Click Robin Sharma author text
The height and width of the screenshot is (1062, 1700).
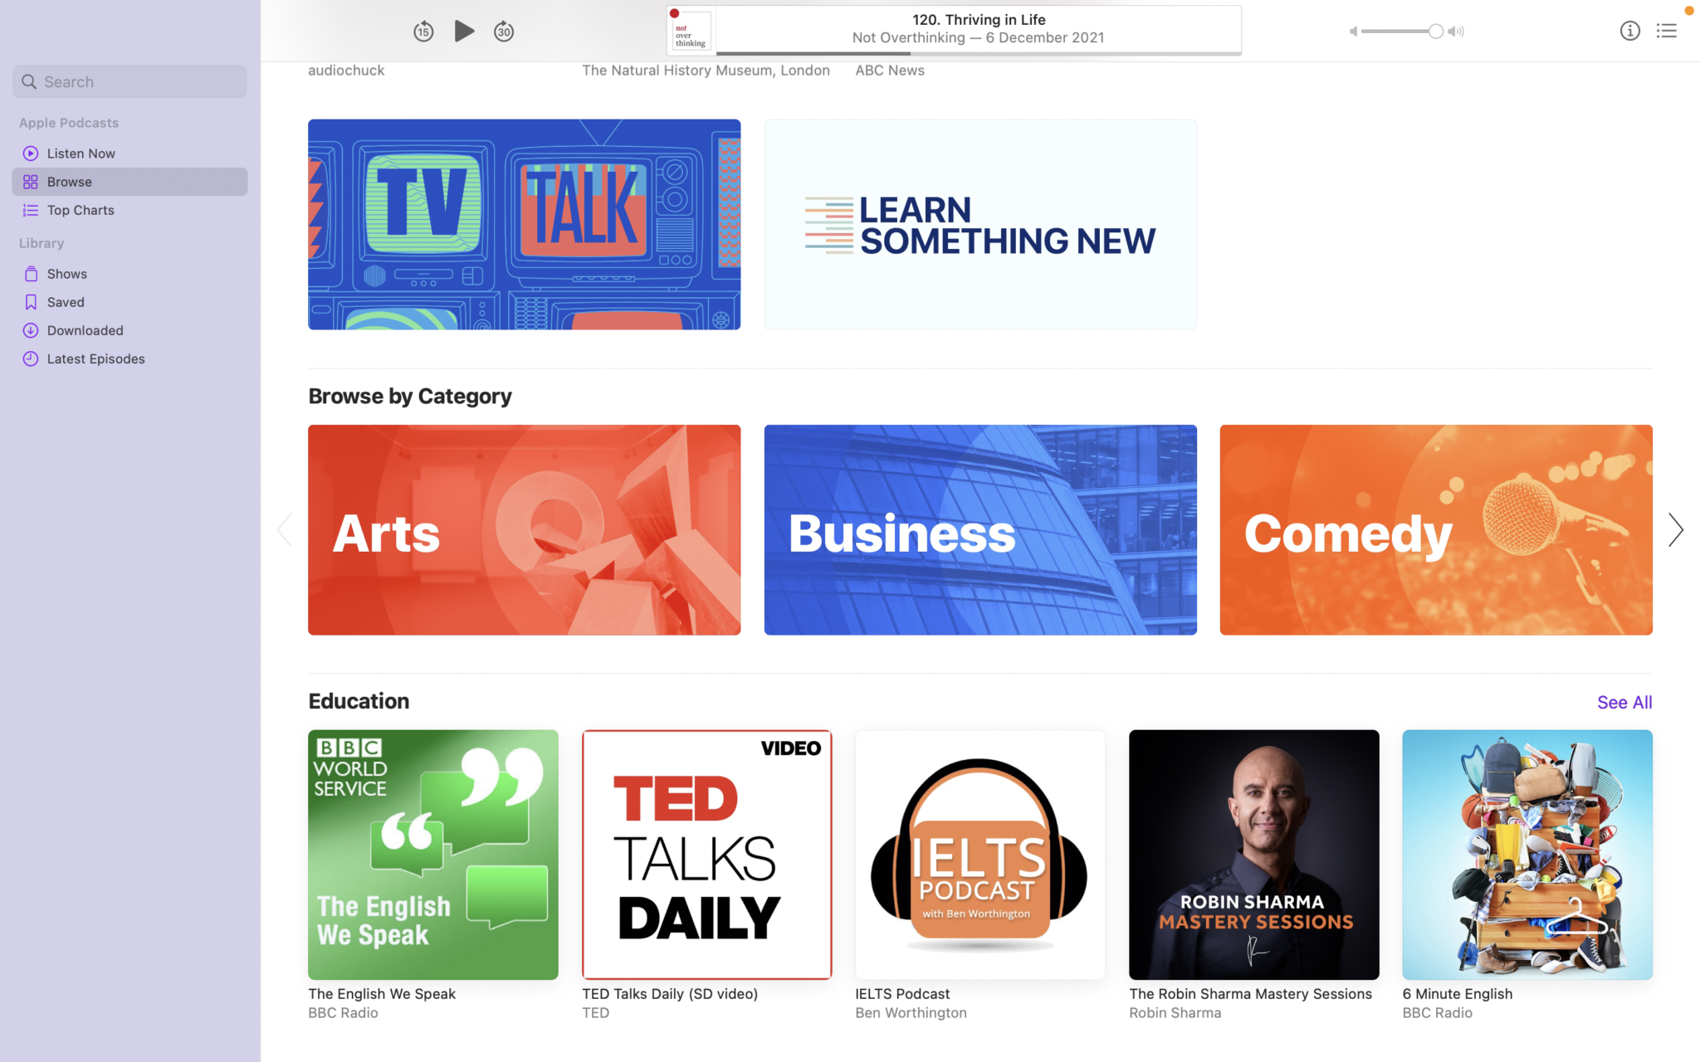1175,1013
